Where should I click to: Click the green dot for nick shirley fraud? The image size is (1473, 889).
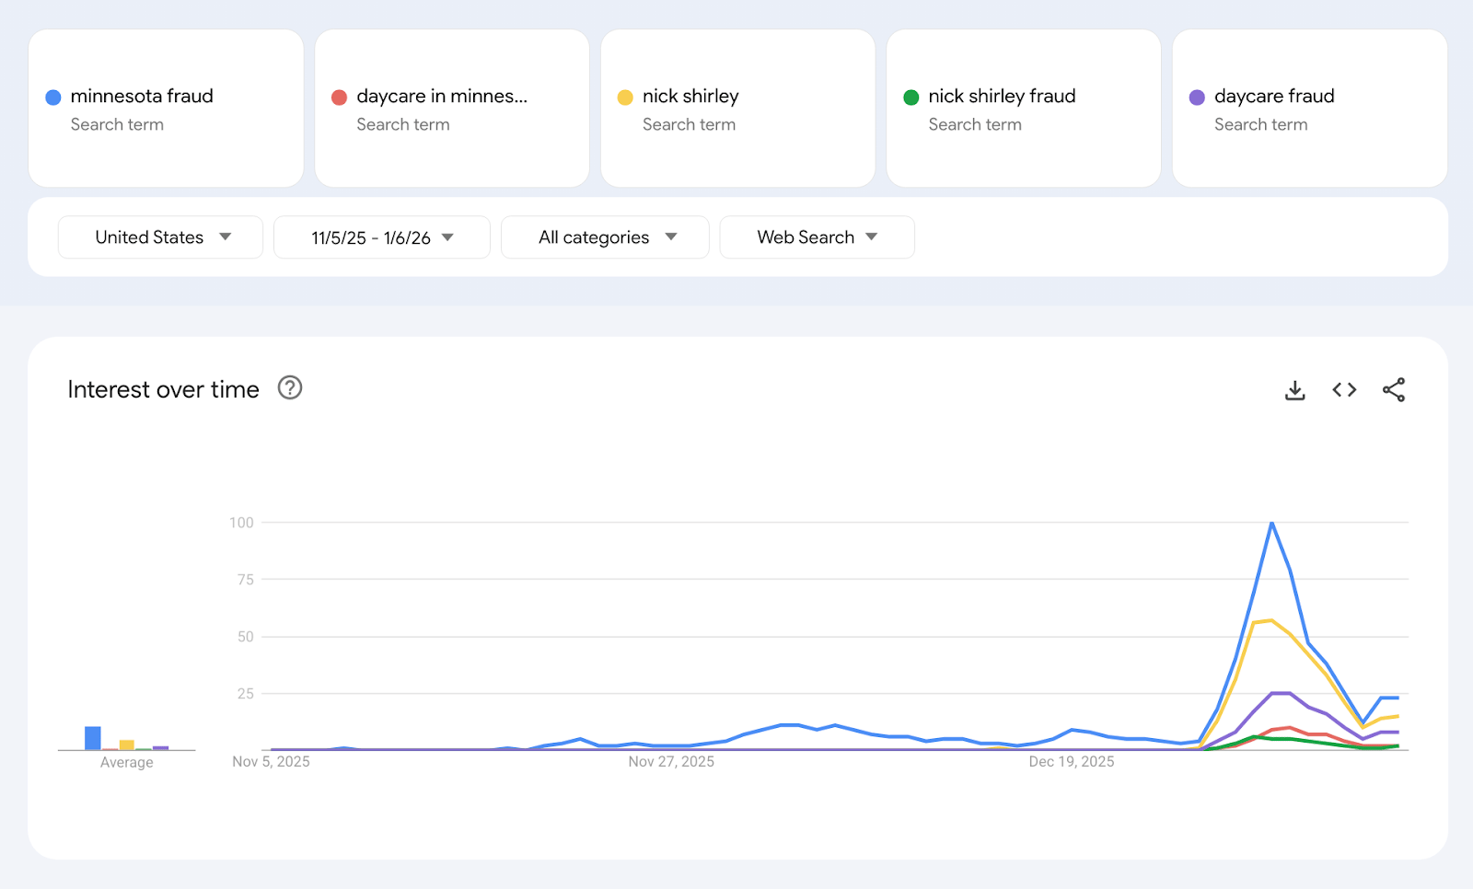[x=911, y=98]
